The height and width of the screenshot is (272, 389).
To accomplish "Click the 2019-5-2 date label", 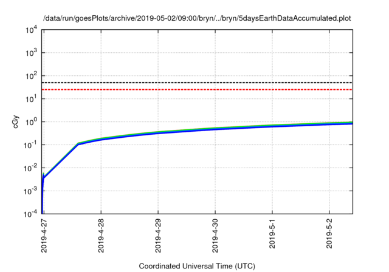I will point(329,233).
